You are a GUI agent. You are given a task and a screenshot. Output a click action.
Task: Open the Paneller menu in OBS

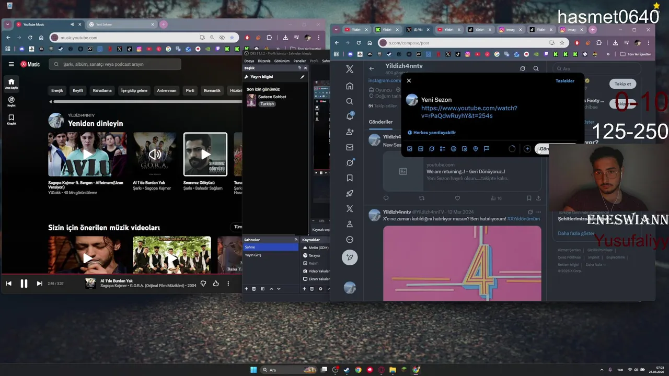click(299, 61)
